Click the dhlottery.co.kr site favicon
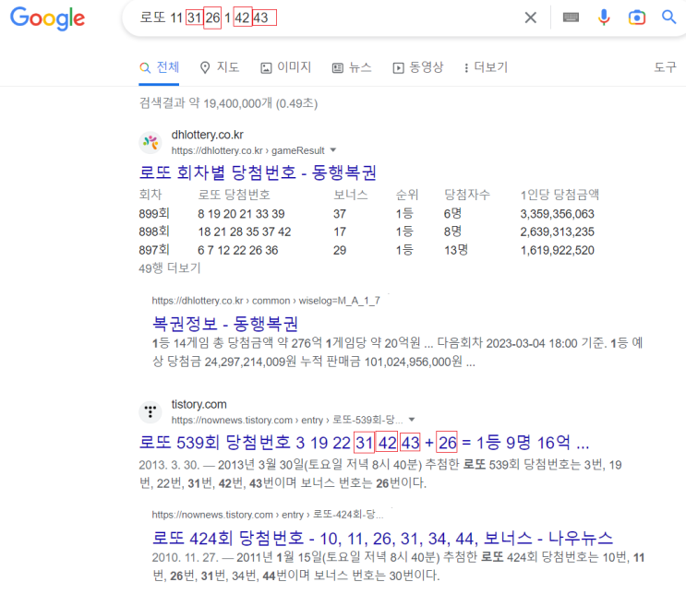This screenshot has width=686, height=594. tap(150, 142)
